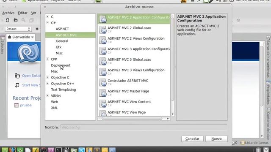Click horizontal scrollbar right arrow

point(168,119)
